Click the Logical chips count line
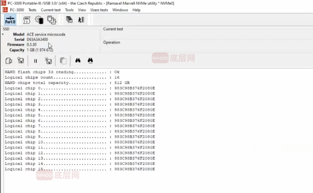The width and height of the screenshot is (313, 193). tap(62, 77)
